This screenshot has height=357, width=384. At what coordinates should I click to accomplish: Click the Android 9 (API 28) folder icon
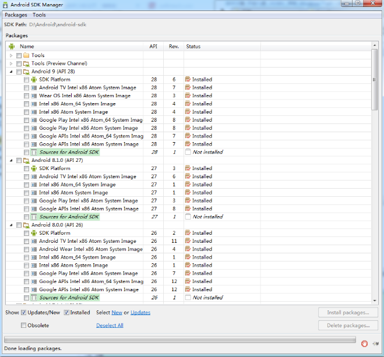click(26, 72)
